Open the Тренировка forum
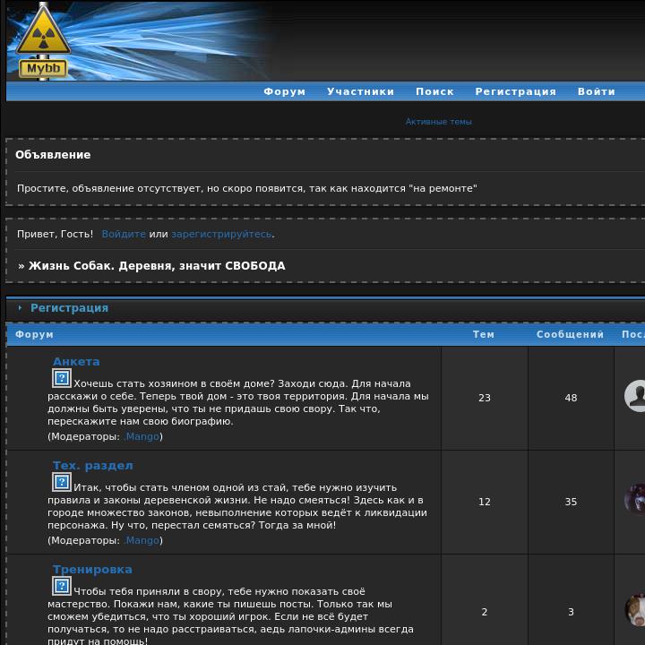The image size is (645, 645). 92,570
